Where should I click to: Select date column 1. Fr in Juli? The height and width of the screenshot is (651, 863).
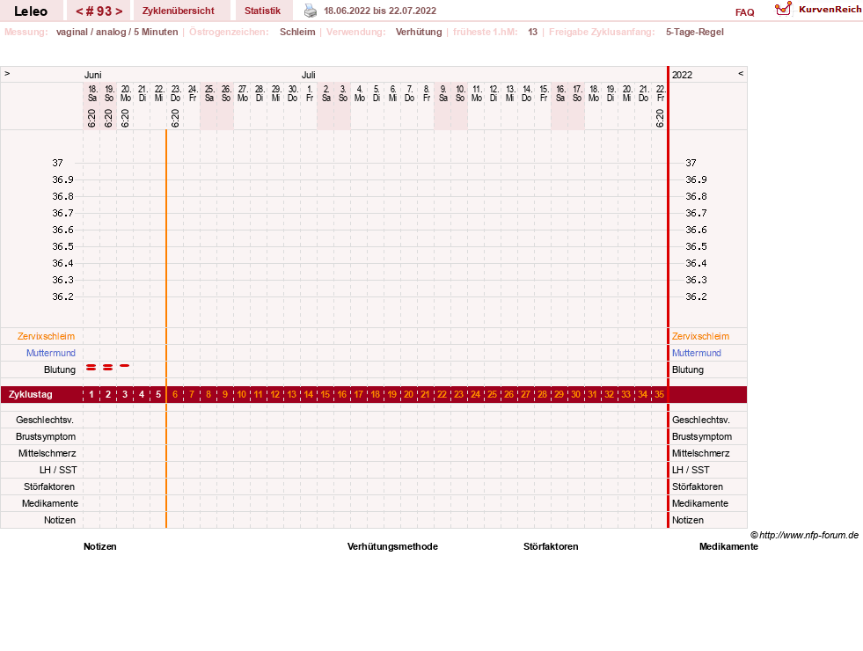coord(310,93)
